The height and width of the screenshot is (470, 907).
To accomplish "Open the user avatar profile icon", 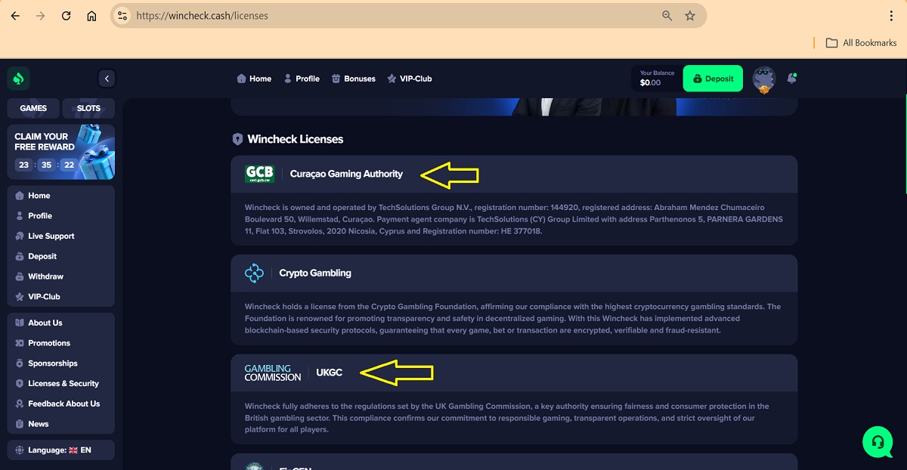I will point(764,79).
